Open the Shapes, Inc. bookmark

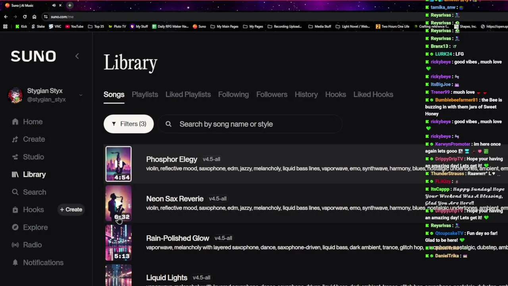tap(466, 27)
